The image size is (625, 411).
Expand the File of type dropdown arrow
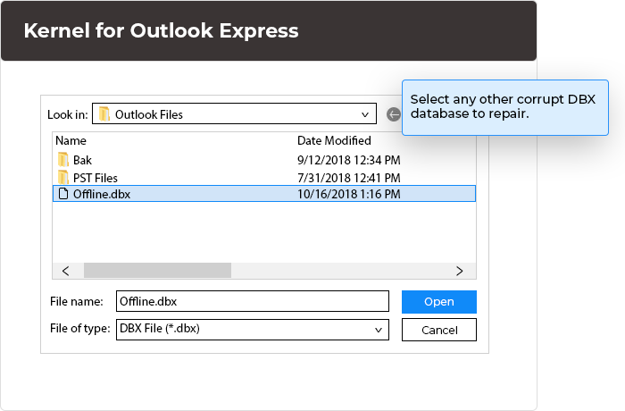379,329
